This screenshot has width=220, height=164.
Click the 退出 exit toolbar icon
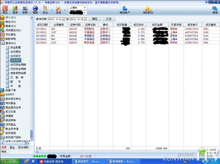point(5,10)
